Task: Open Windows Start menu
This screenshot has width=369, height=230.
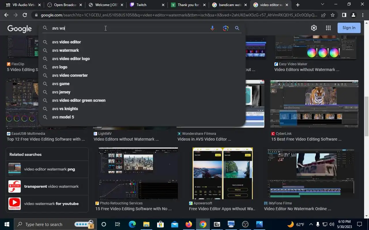Action: pyautogui.click(x=7, y=224)
